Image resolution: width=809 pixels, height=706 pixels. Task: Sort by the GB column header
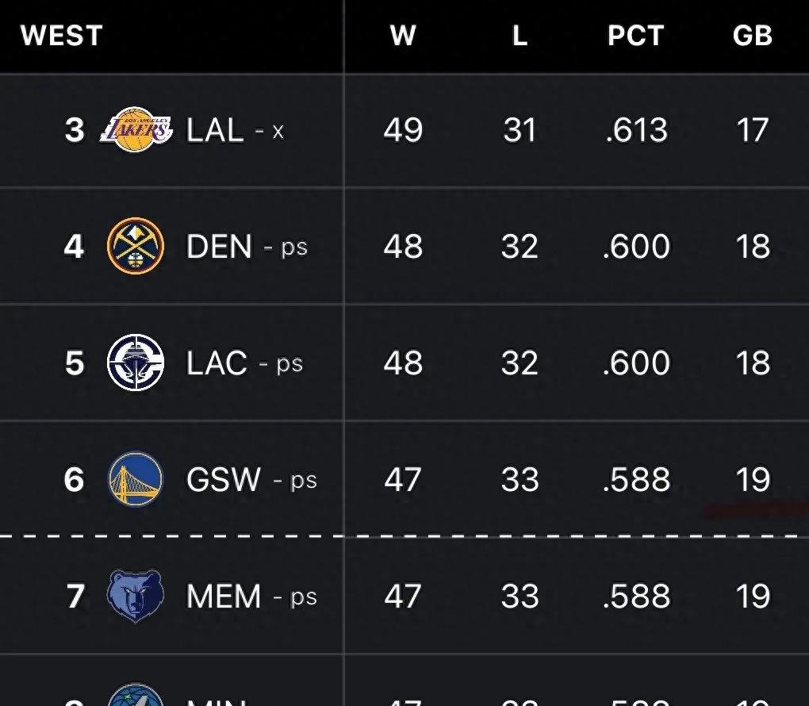tap(752, 36)
